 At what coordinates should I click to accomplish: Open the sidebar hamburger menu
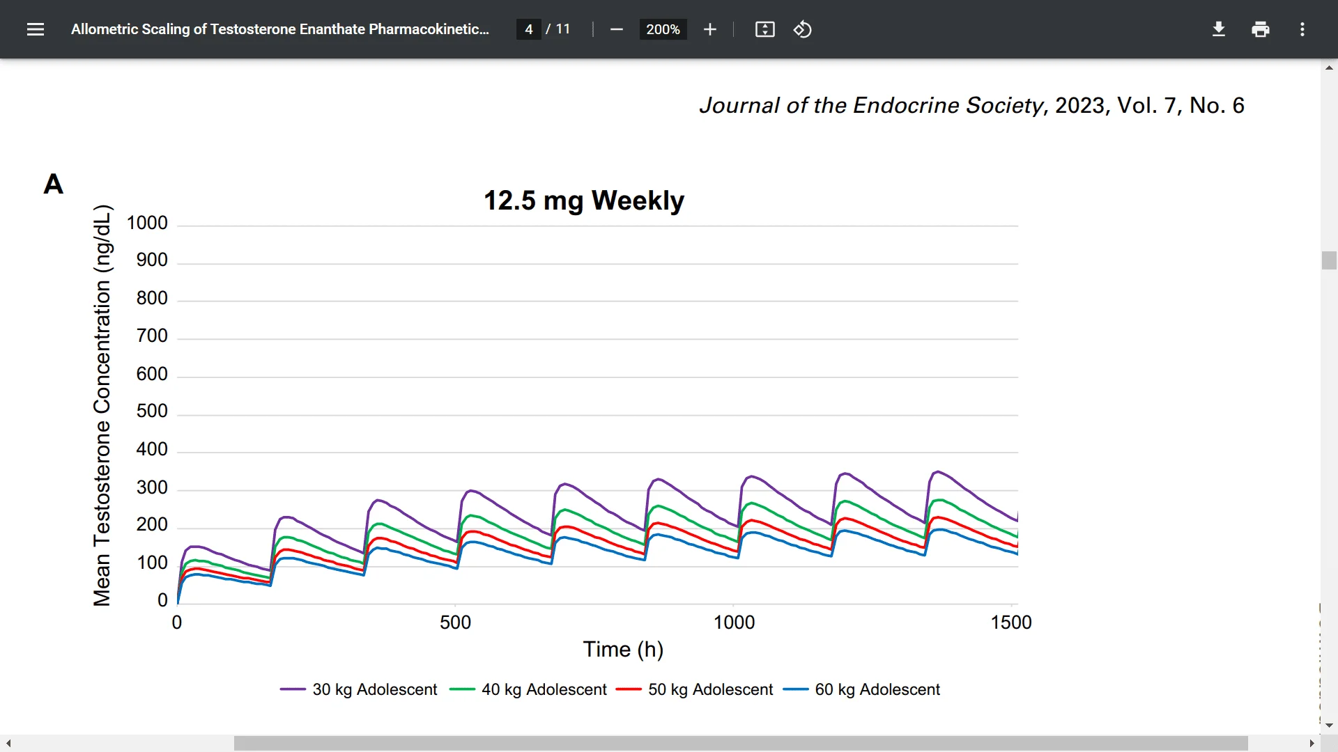point(36,29)
